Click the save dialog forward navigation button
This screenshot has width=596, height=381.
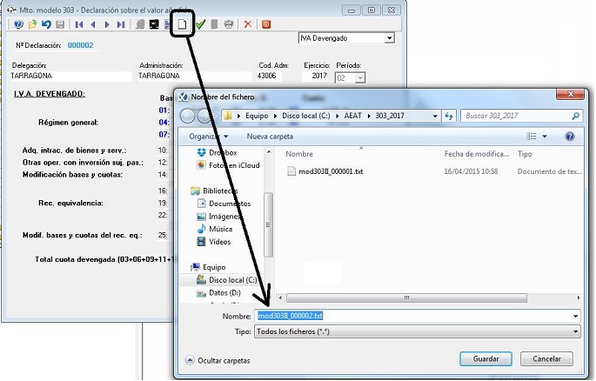pos(204,116)
